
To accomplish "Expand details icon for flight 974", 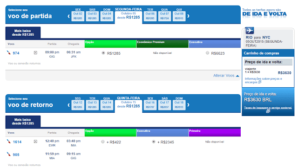I will click(x=35, y=52).
